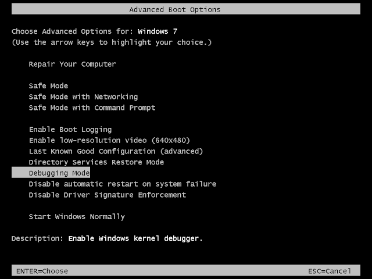Click the Windows 7 operating system name
This screenshot has width=372, height=279.
click(158, 31)
